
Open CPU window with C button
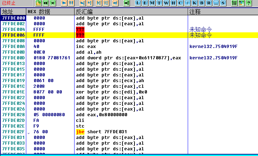click(180, 3)
